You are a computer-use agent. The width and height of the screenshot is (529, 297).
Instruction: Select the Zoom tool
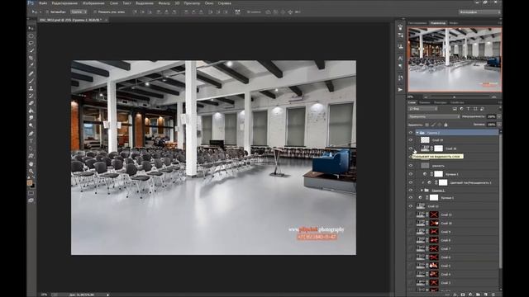[x=31, y=171]
